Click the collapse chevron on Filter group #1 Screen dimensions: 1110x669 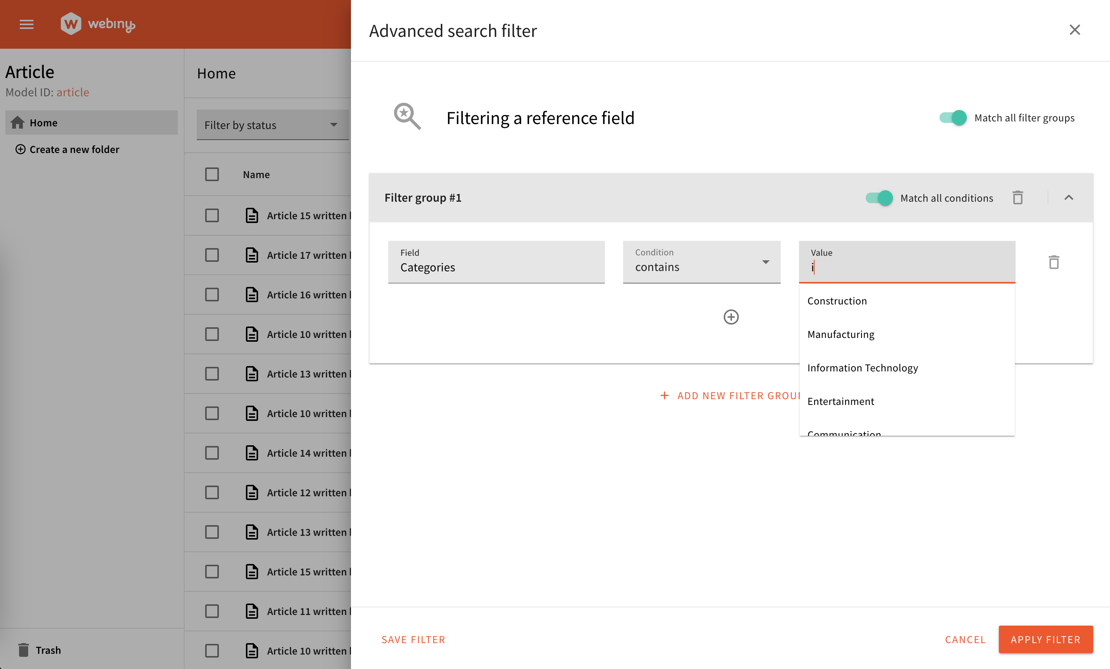(x=1069, y=198)
